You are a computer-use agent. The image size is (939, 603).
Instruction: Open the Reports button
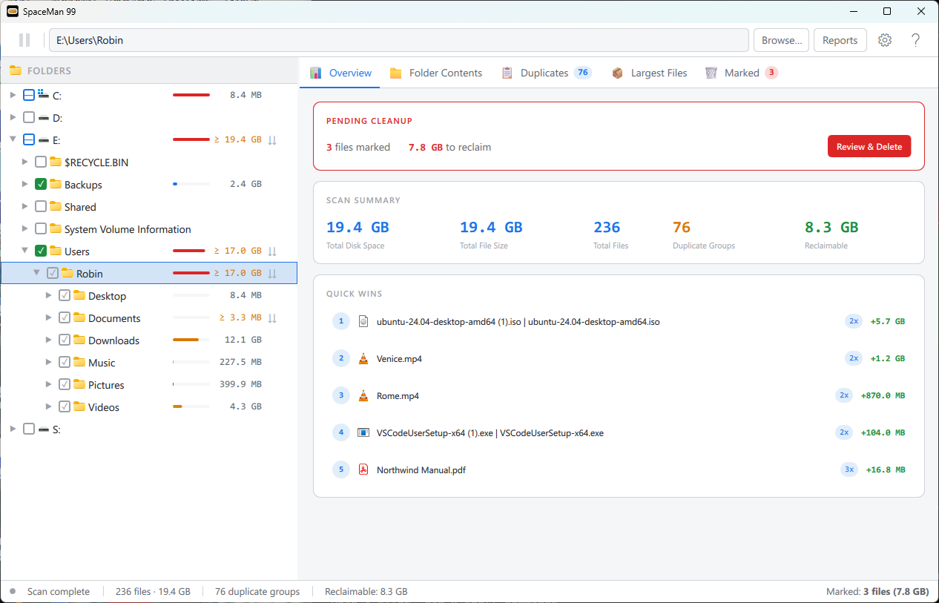coord(840,40)
